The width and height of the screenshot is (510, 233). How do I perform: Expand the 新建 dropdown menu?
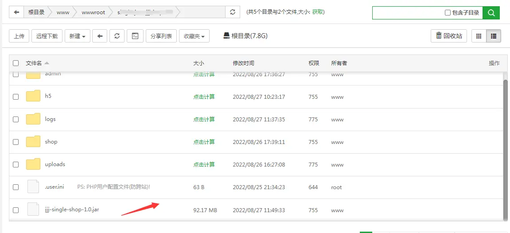coord(78,36)
